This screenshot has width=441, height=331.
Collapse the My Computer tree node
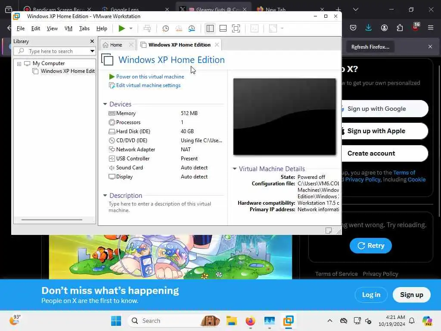[19, 64]
